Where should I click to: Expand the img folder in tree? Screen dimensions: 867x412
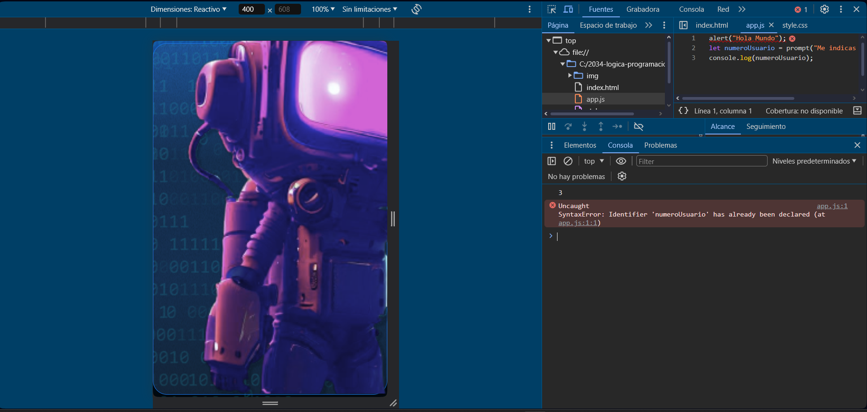click(x=570, y=75)
